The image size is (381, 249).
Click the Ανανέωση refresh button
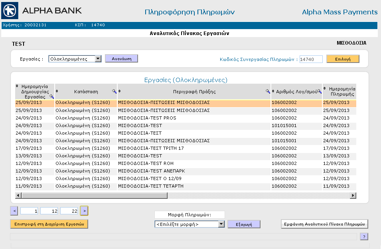click(122, 59)
